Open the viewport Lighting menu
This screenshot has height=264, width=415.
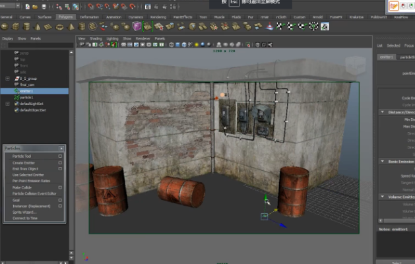click(x=112, y=39)
